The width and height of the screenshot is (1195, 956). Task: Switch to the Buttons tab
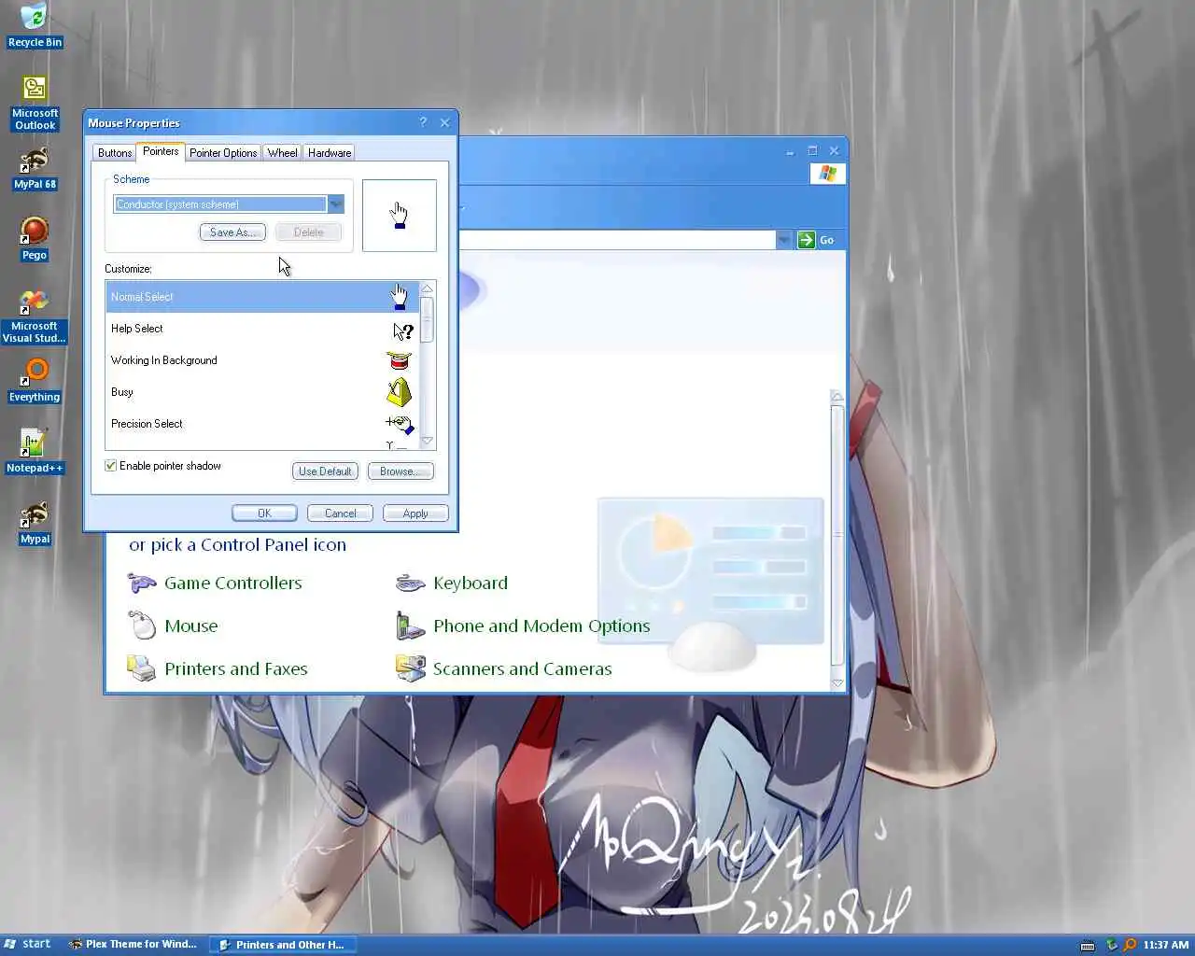(x=115, y=153)
